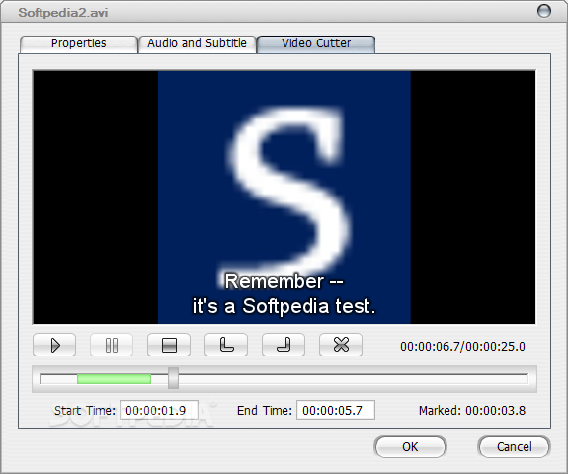Click the Softpedia2.avi title text
This screenshot has width=568, height=474.
(63, 13)
